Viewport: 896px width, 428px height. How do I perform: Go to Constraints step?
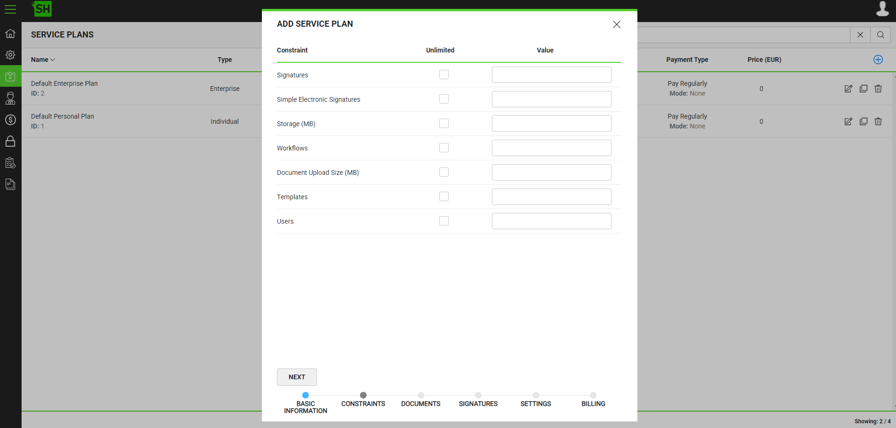pyautogui.click(x=363, y=400)
